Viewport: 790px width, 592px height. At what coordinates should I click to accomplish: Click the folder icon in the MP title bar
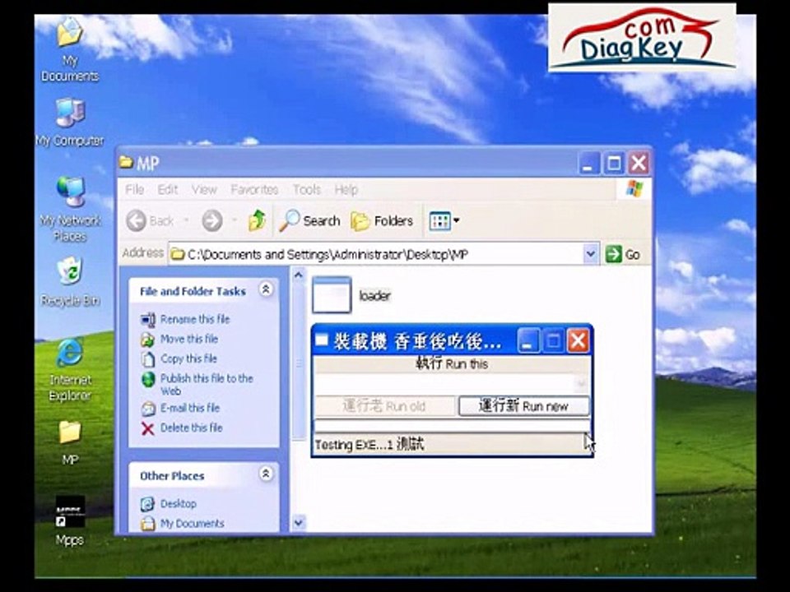126,162
